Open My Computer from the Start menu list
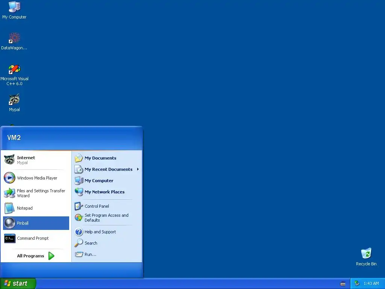 click(107, 181)
